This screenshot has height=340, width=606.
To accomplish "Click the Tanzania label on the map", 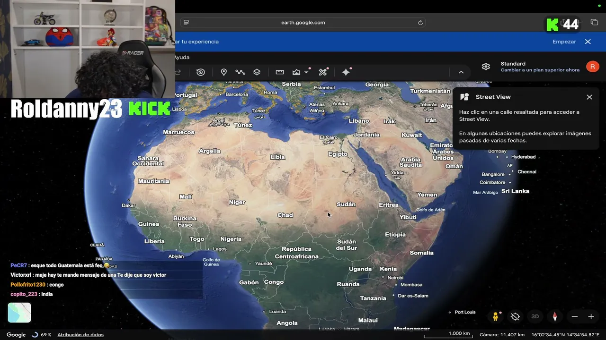I will point(373,298).
